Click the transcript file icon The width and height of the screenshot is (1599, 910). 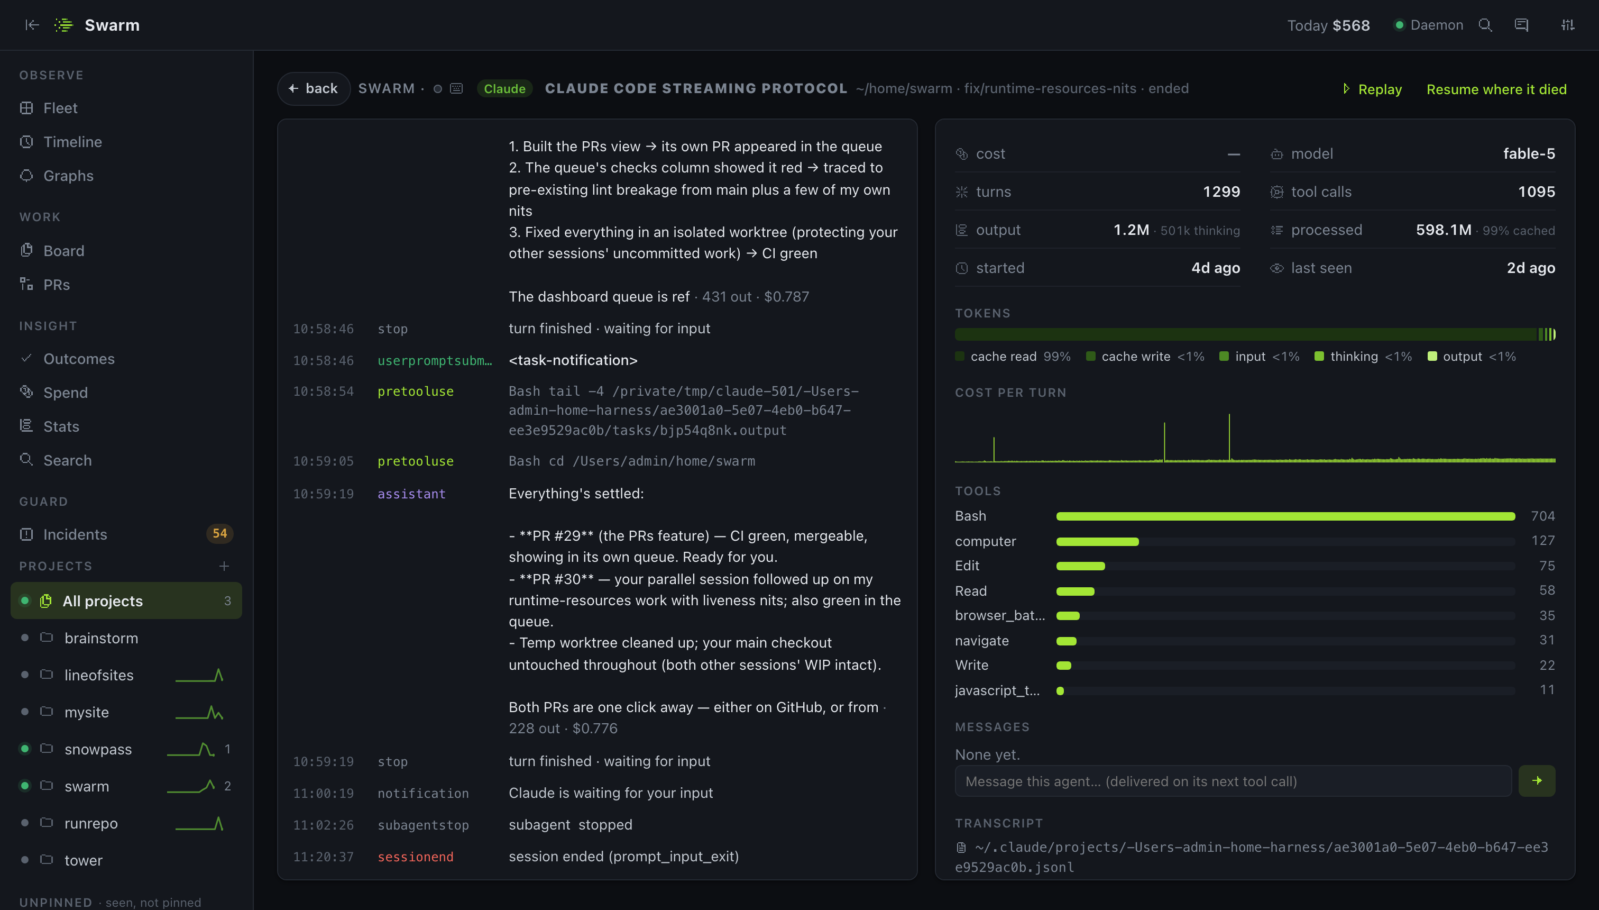click(961, 848)
